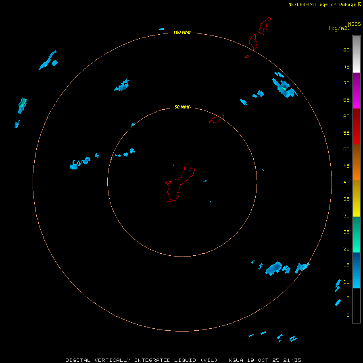The image size is (363, 363).
Task: Click the scale value 35
Action: pyautogui.click(x=346, y=199)
